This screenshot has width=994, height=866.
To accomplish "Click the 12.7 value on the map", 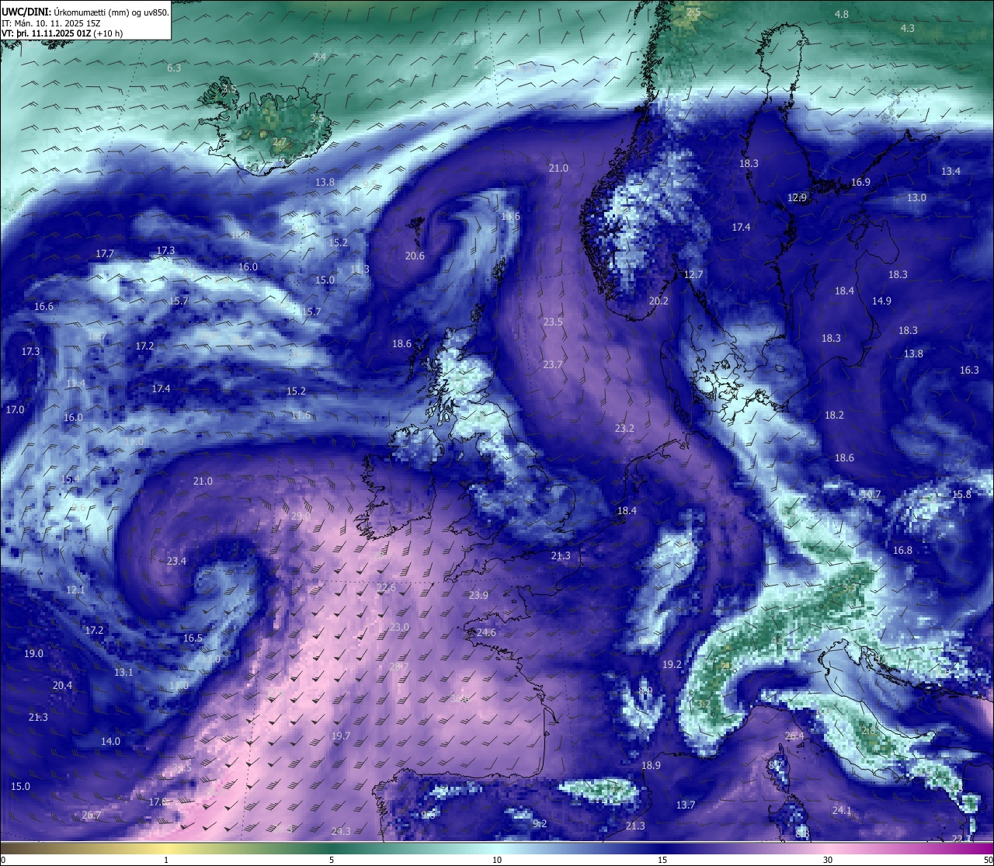I will tap(693, 274).
